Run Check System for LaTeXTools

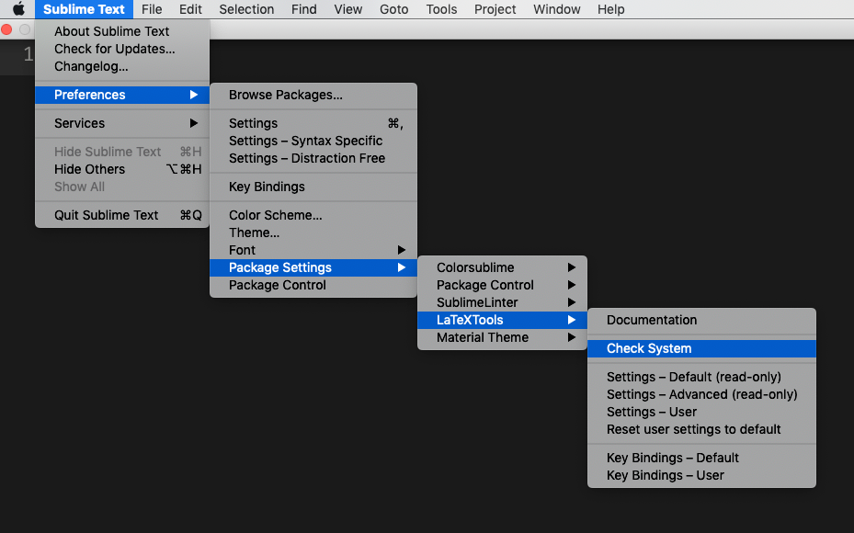(650, 348)
